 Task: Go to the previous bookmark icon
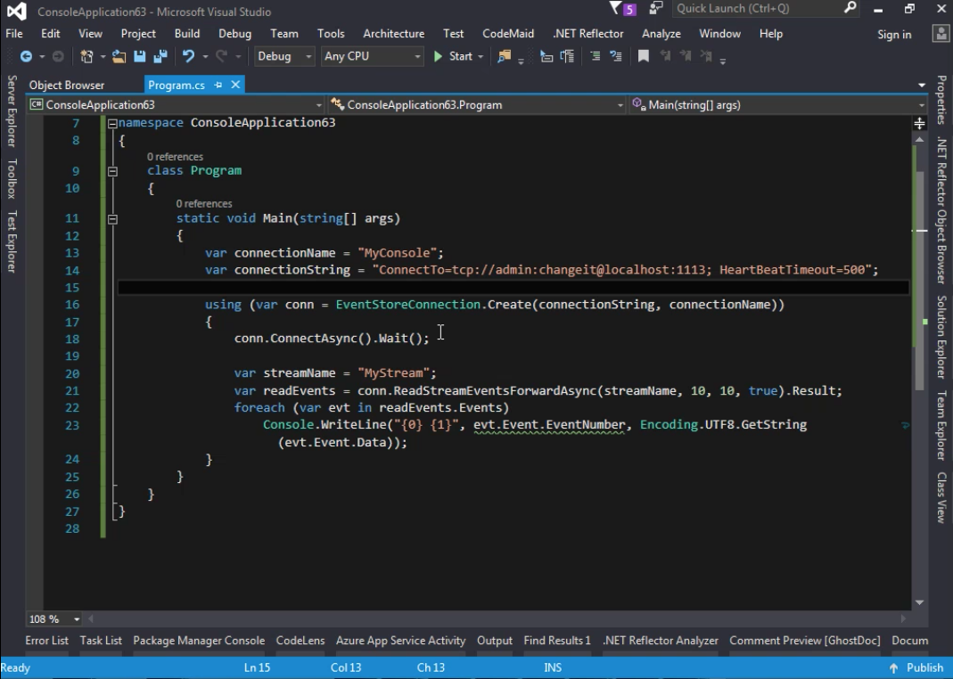pyautogui.click(x=666, y=56)
